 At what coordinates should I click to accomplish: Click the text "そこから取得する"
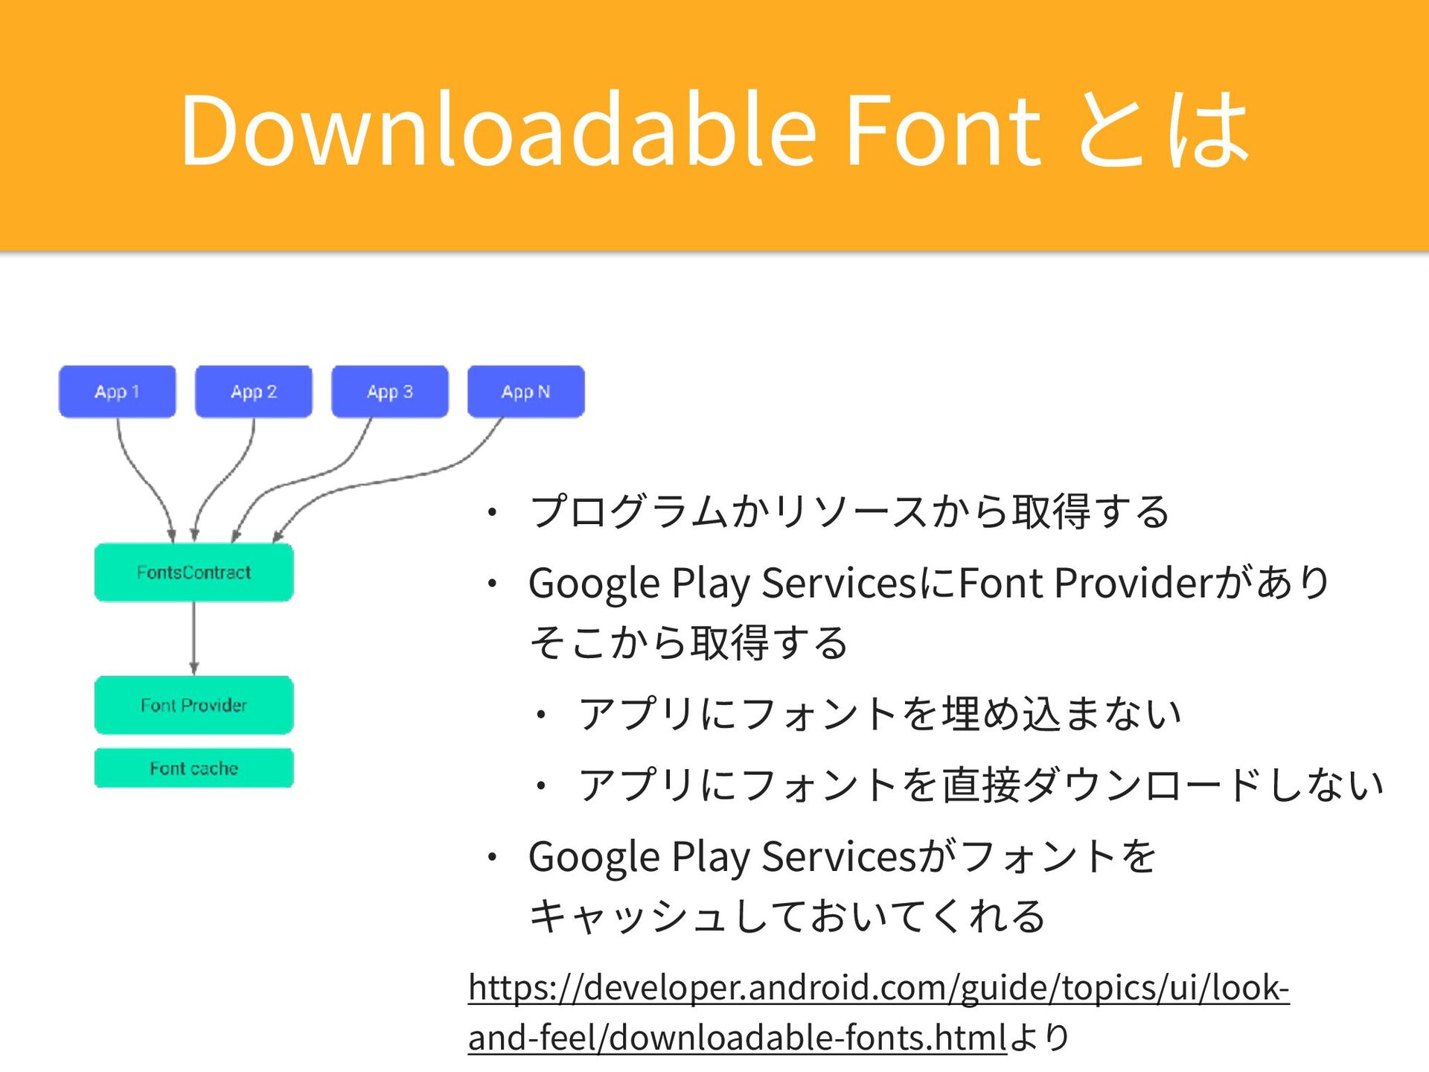[689, 642]
